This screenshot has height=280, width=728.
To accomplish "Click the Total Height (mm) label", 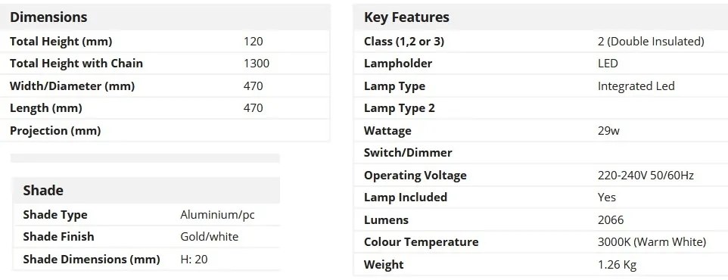I will 61,42.
